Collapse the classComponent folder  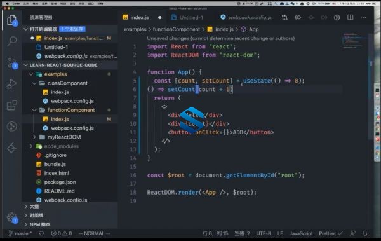click(x=34, y=83)
